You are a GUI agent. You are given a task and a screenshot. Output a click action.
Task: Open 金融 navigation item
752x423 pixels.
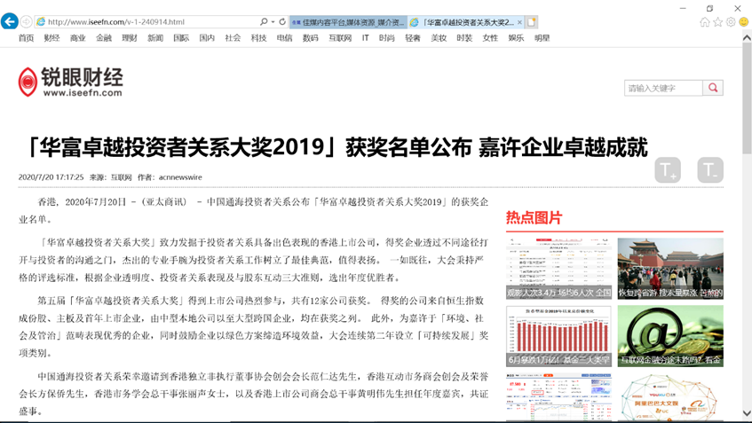(x=104, y=38)
